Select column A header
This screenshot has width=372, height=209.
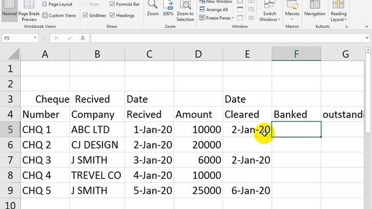pos(45,54)
